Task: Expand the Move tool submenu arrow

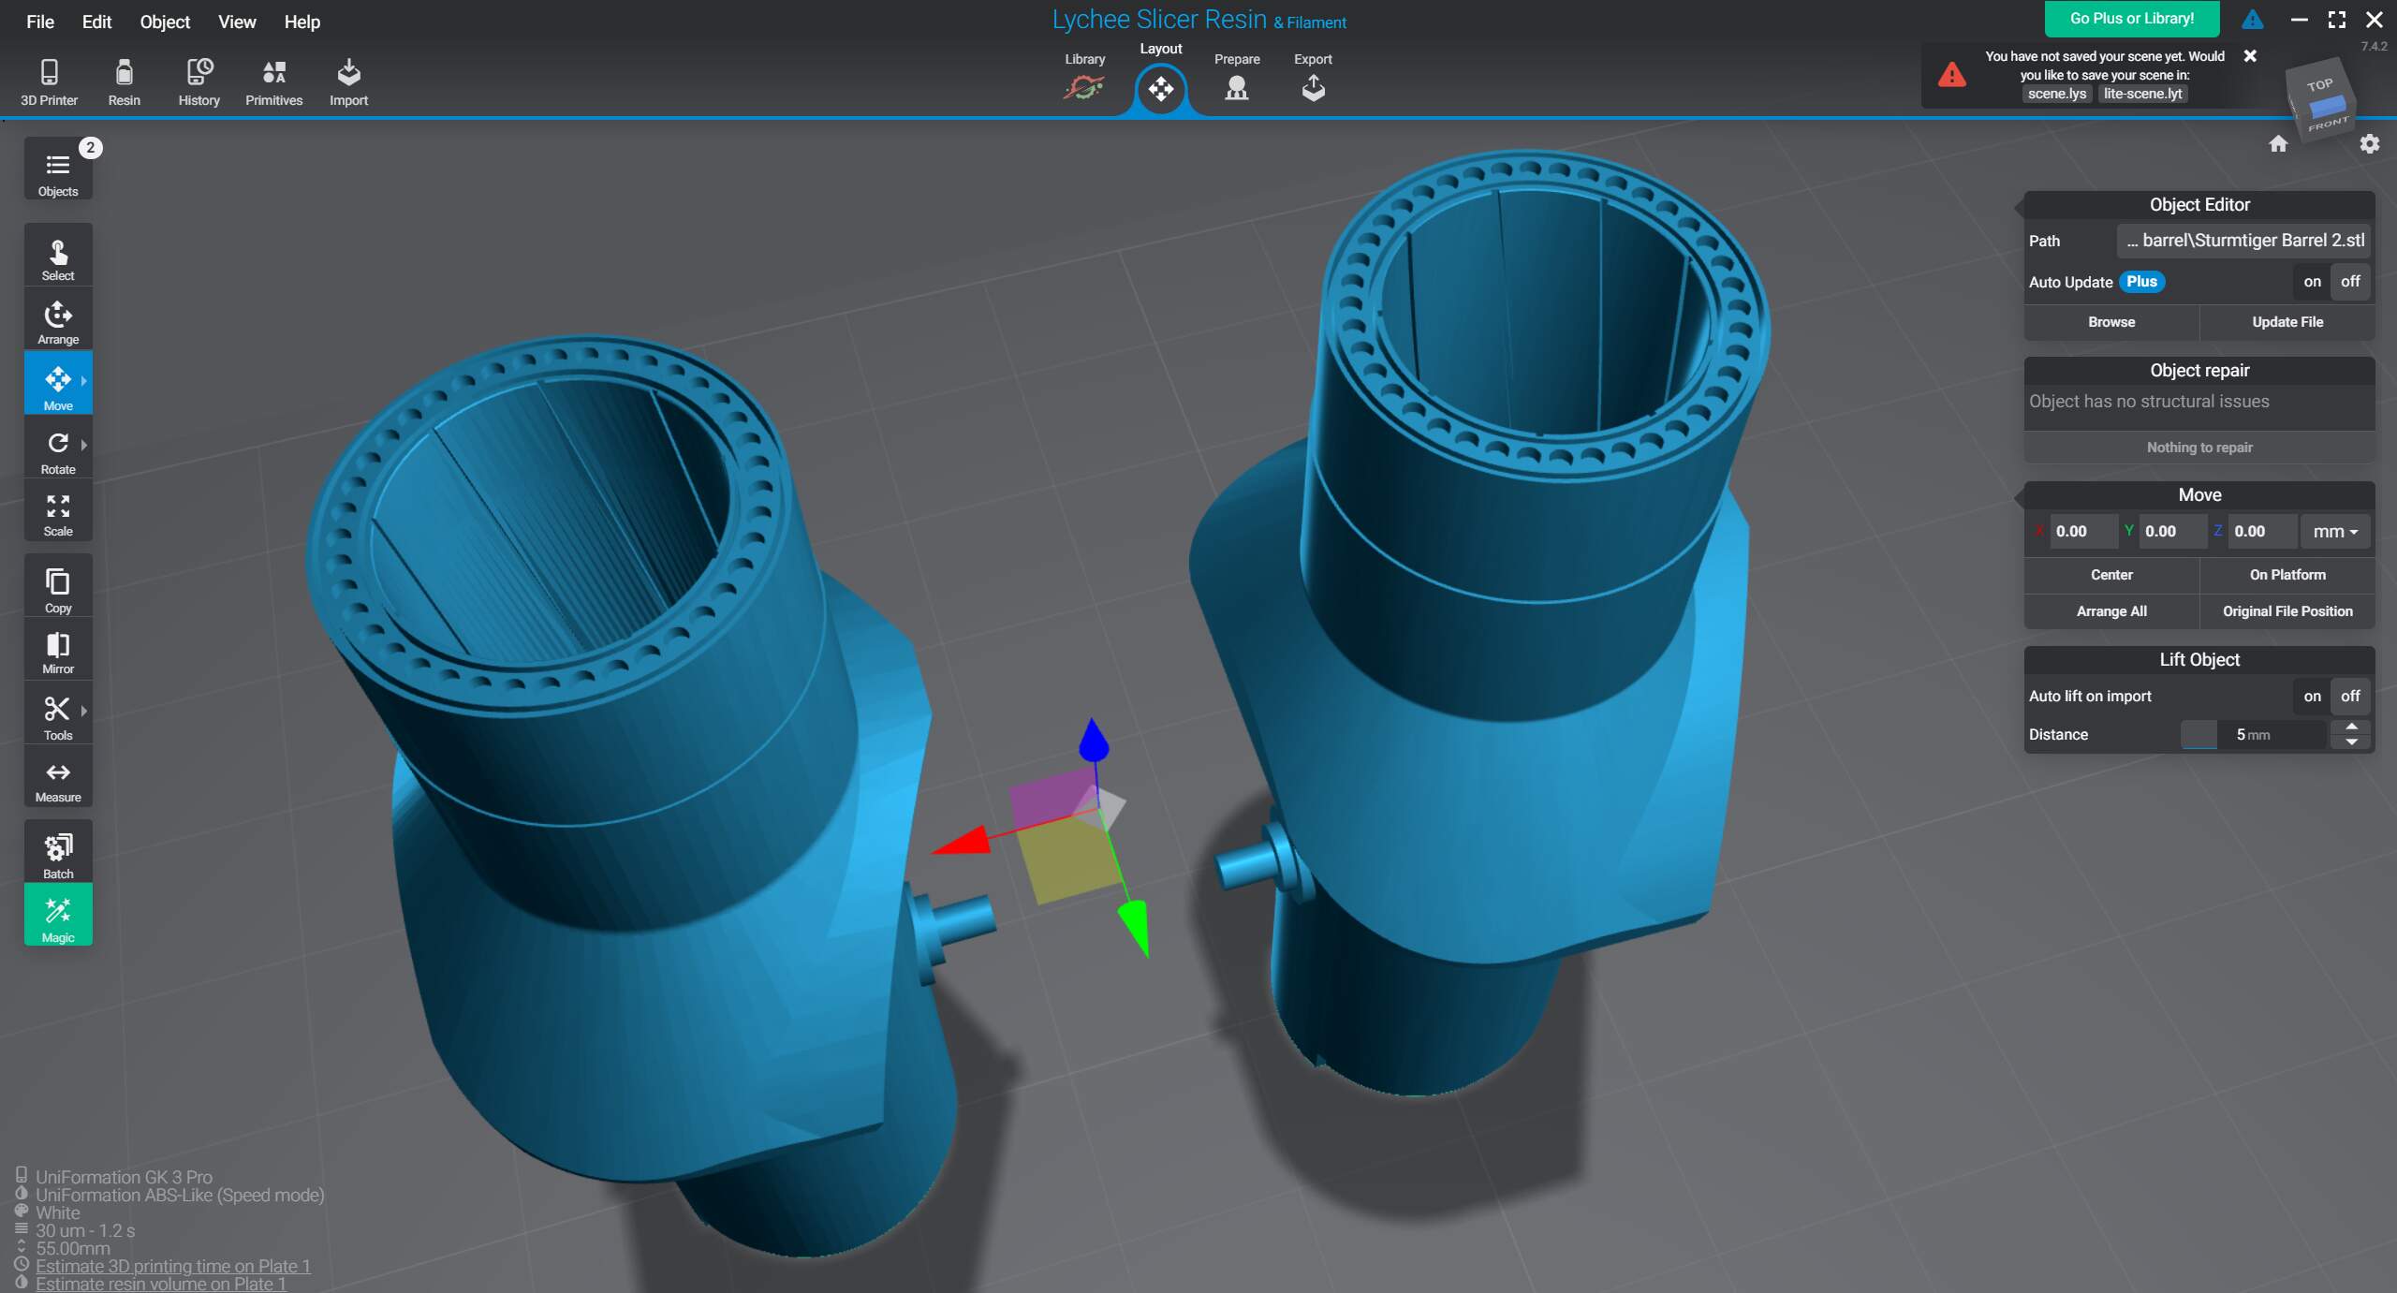Action: [x=84, y=381]
